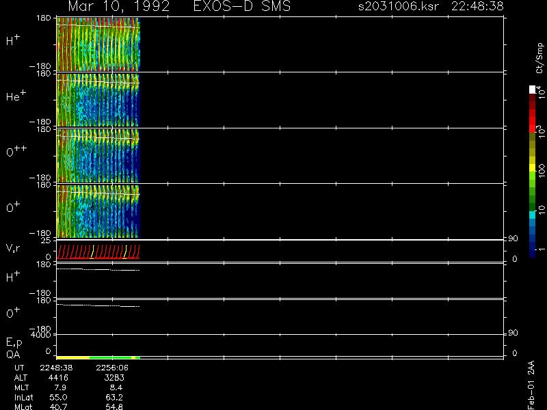Click the header time '22:48:38'

coord(477,6)
